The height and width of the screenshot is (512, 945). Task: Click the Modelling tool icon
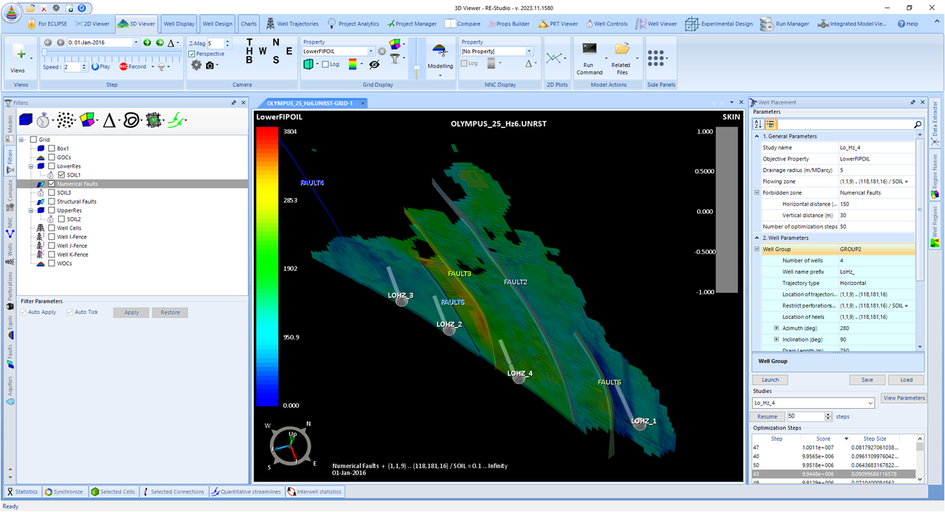pyautogui.click(x=440, y=52)
